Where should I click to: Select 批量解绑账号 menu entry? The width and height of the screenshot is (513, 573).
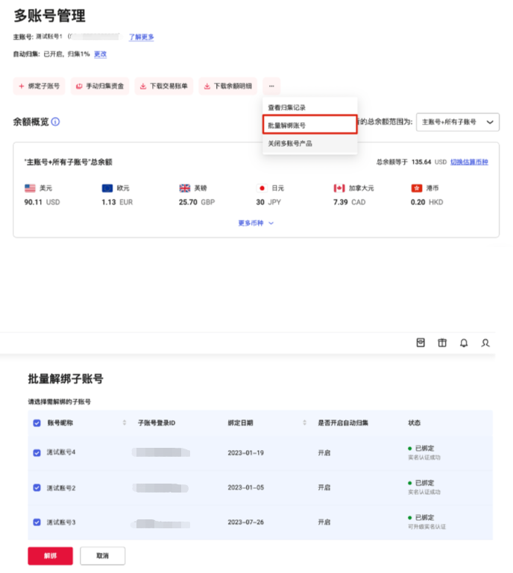[309, 125]
